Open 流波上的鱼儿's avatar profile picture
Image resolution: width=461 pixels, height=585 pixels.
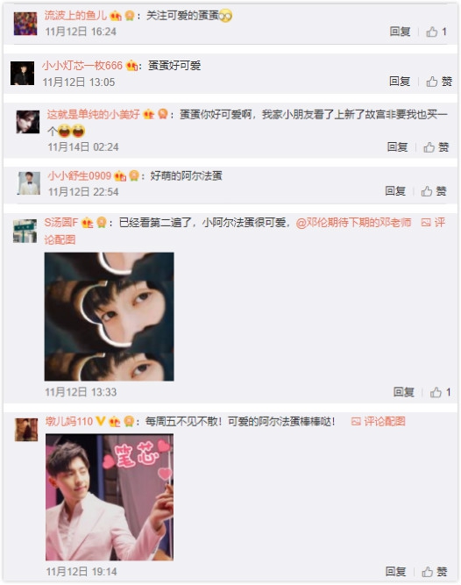pyautogui.click(x=25, y=24)
